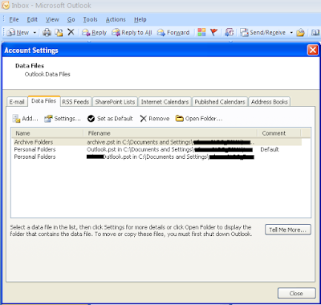Open the Actions menu
Viewport: 321px width, 305px height.
(x=116, y=19)
